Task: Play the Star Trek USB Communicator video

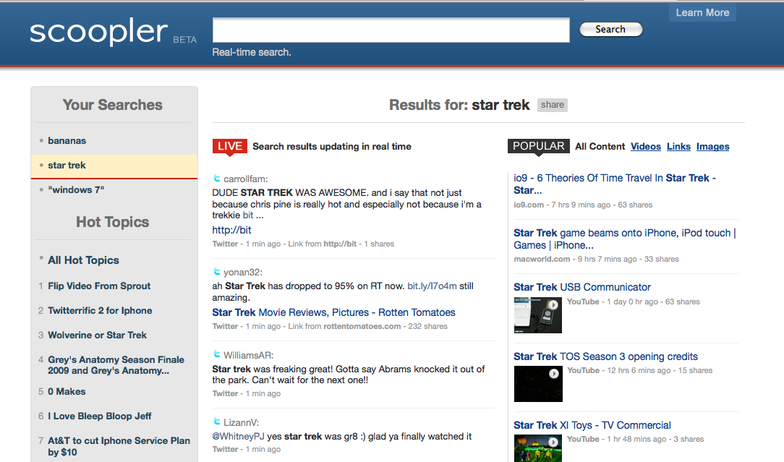Action: pos(538,315)
